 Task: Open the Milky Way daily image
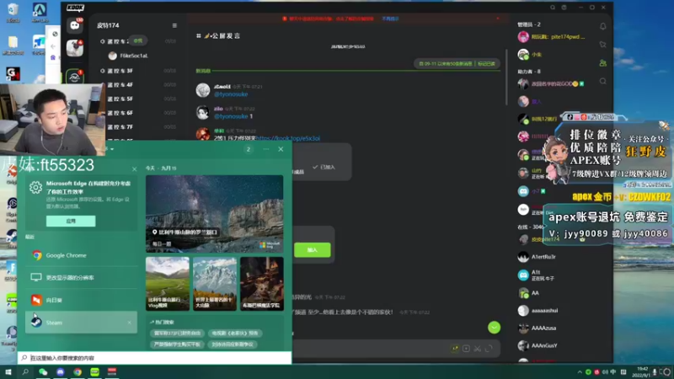point(215,214)
